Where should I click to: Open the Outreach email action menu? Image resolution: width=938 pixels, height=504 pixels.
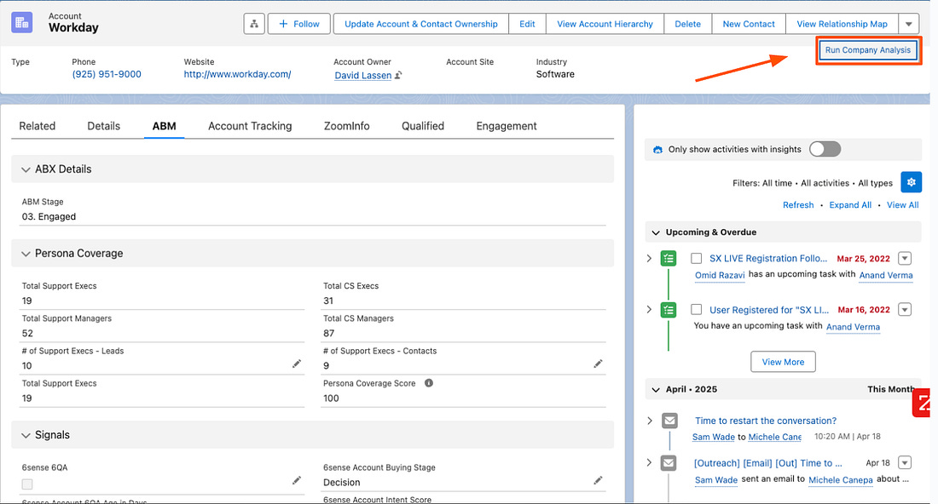905,463
